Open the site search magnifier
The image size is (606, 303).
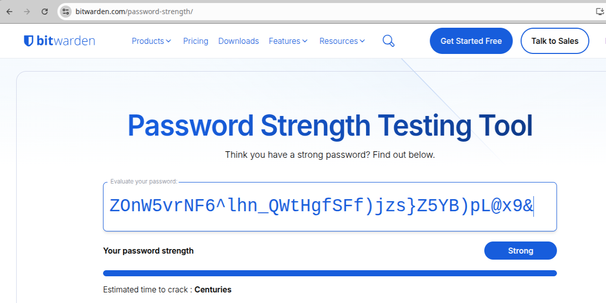pyautogui.click(x=388, y=41)
